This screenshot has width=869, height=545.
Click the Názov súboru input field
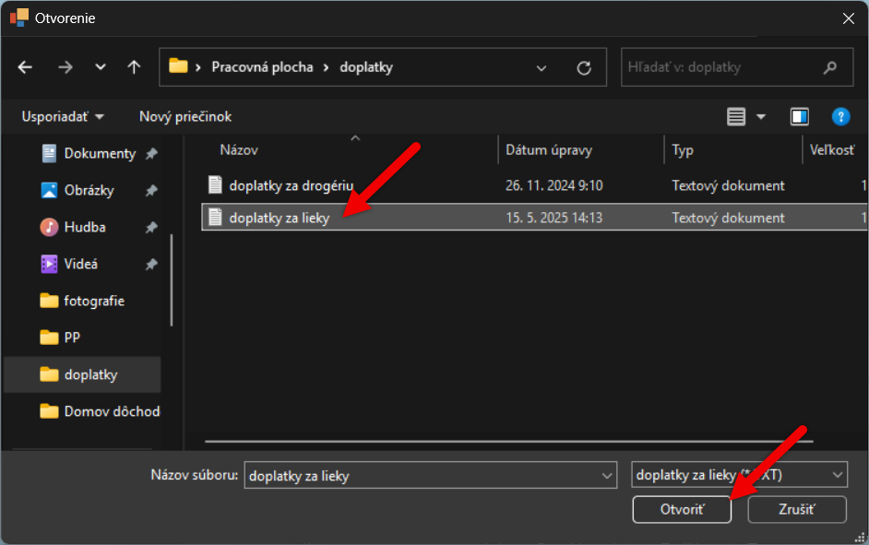(430, 475)
